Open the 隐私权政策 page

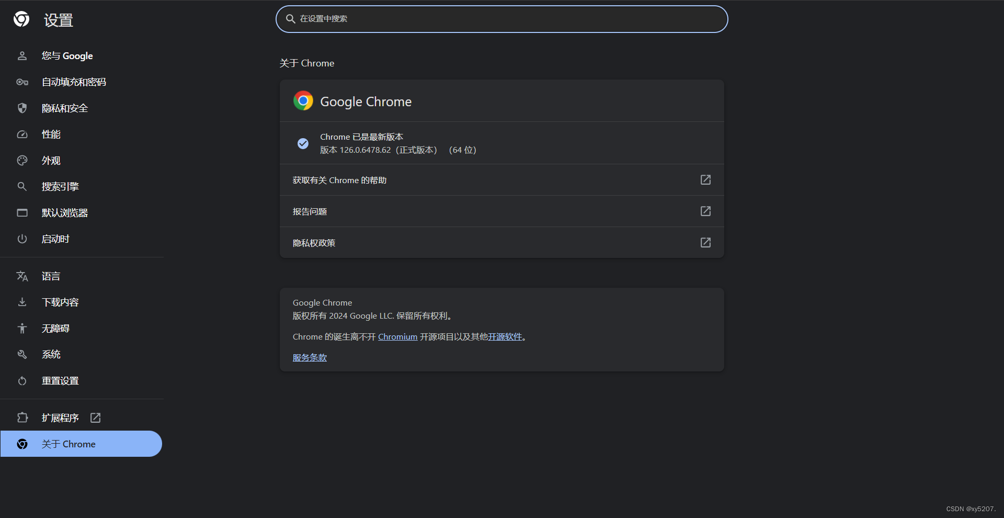pyautogui.click(x=705, y=242)
